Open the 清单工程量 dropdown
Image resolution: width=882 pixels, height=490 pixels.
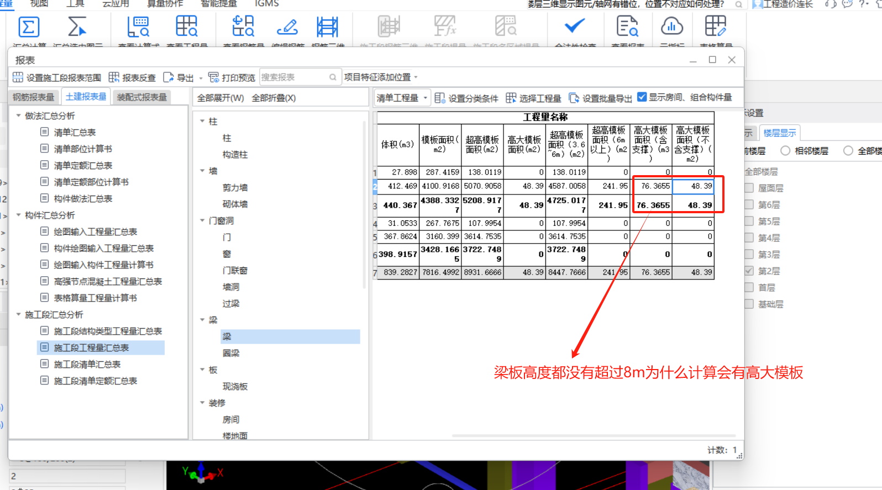coord(402,98)
